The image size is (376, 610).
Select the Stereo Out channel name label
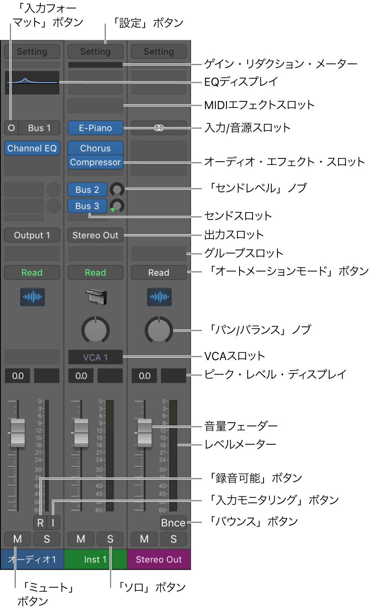pyautogui.click(x=159, y=560)
